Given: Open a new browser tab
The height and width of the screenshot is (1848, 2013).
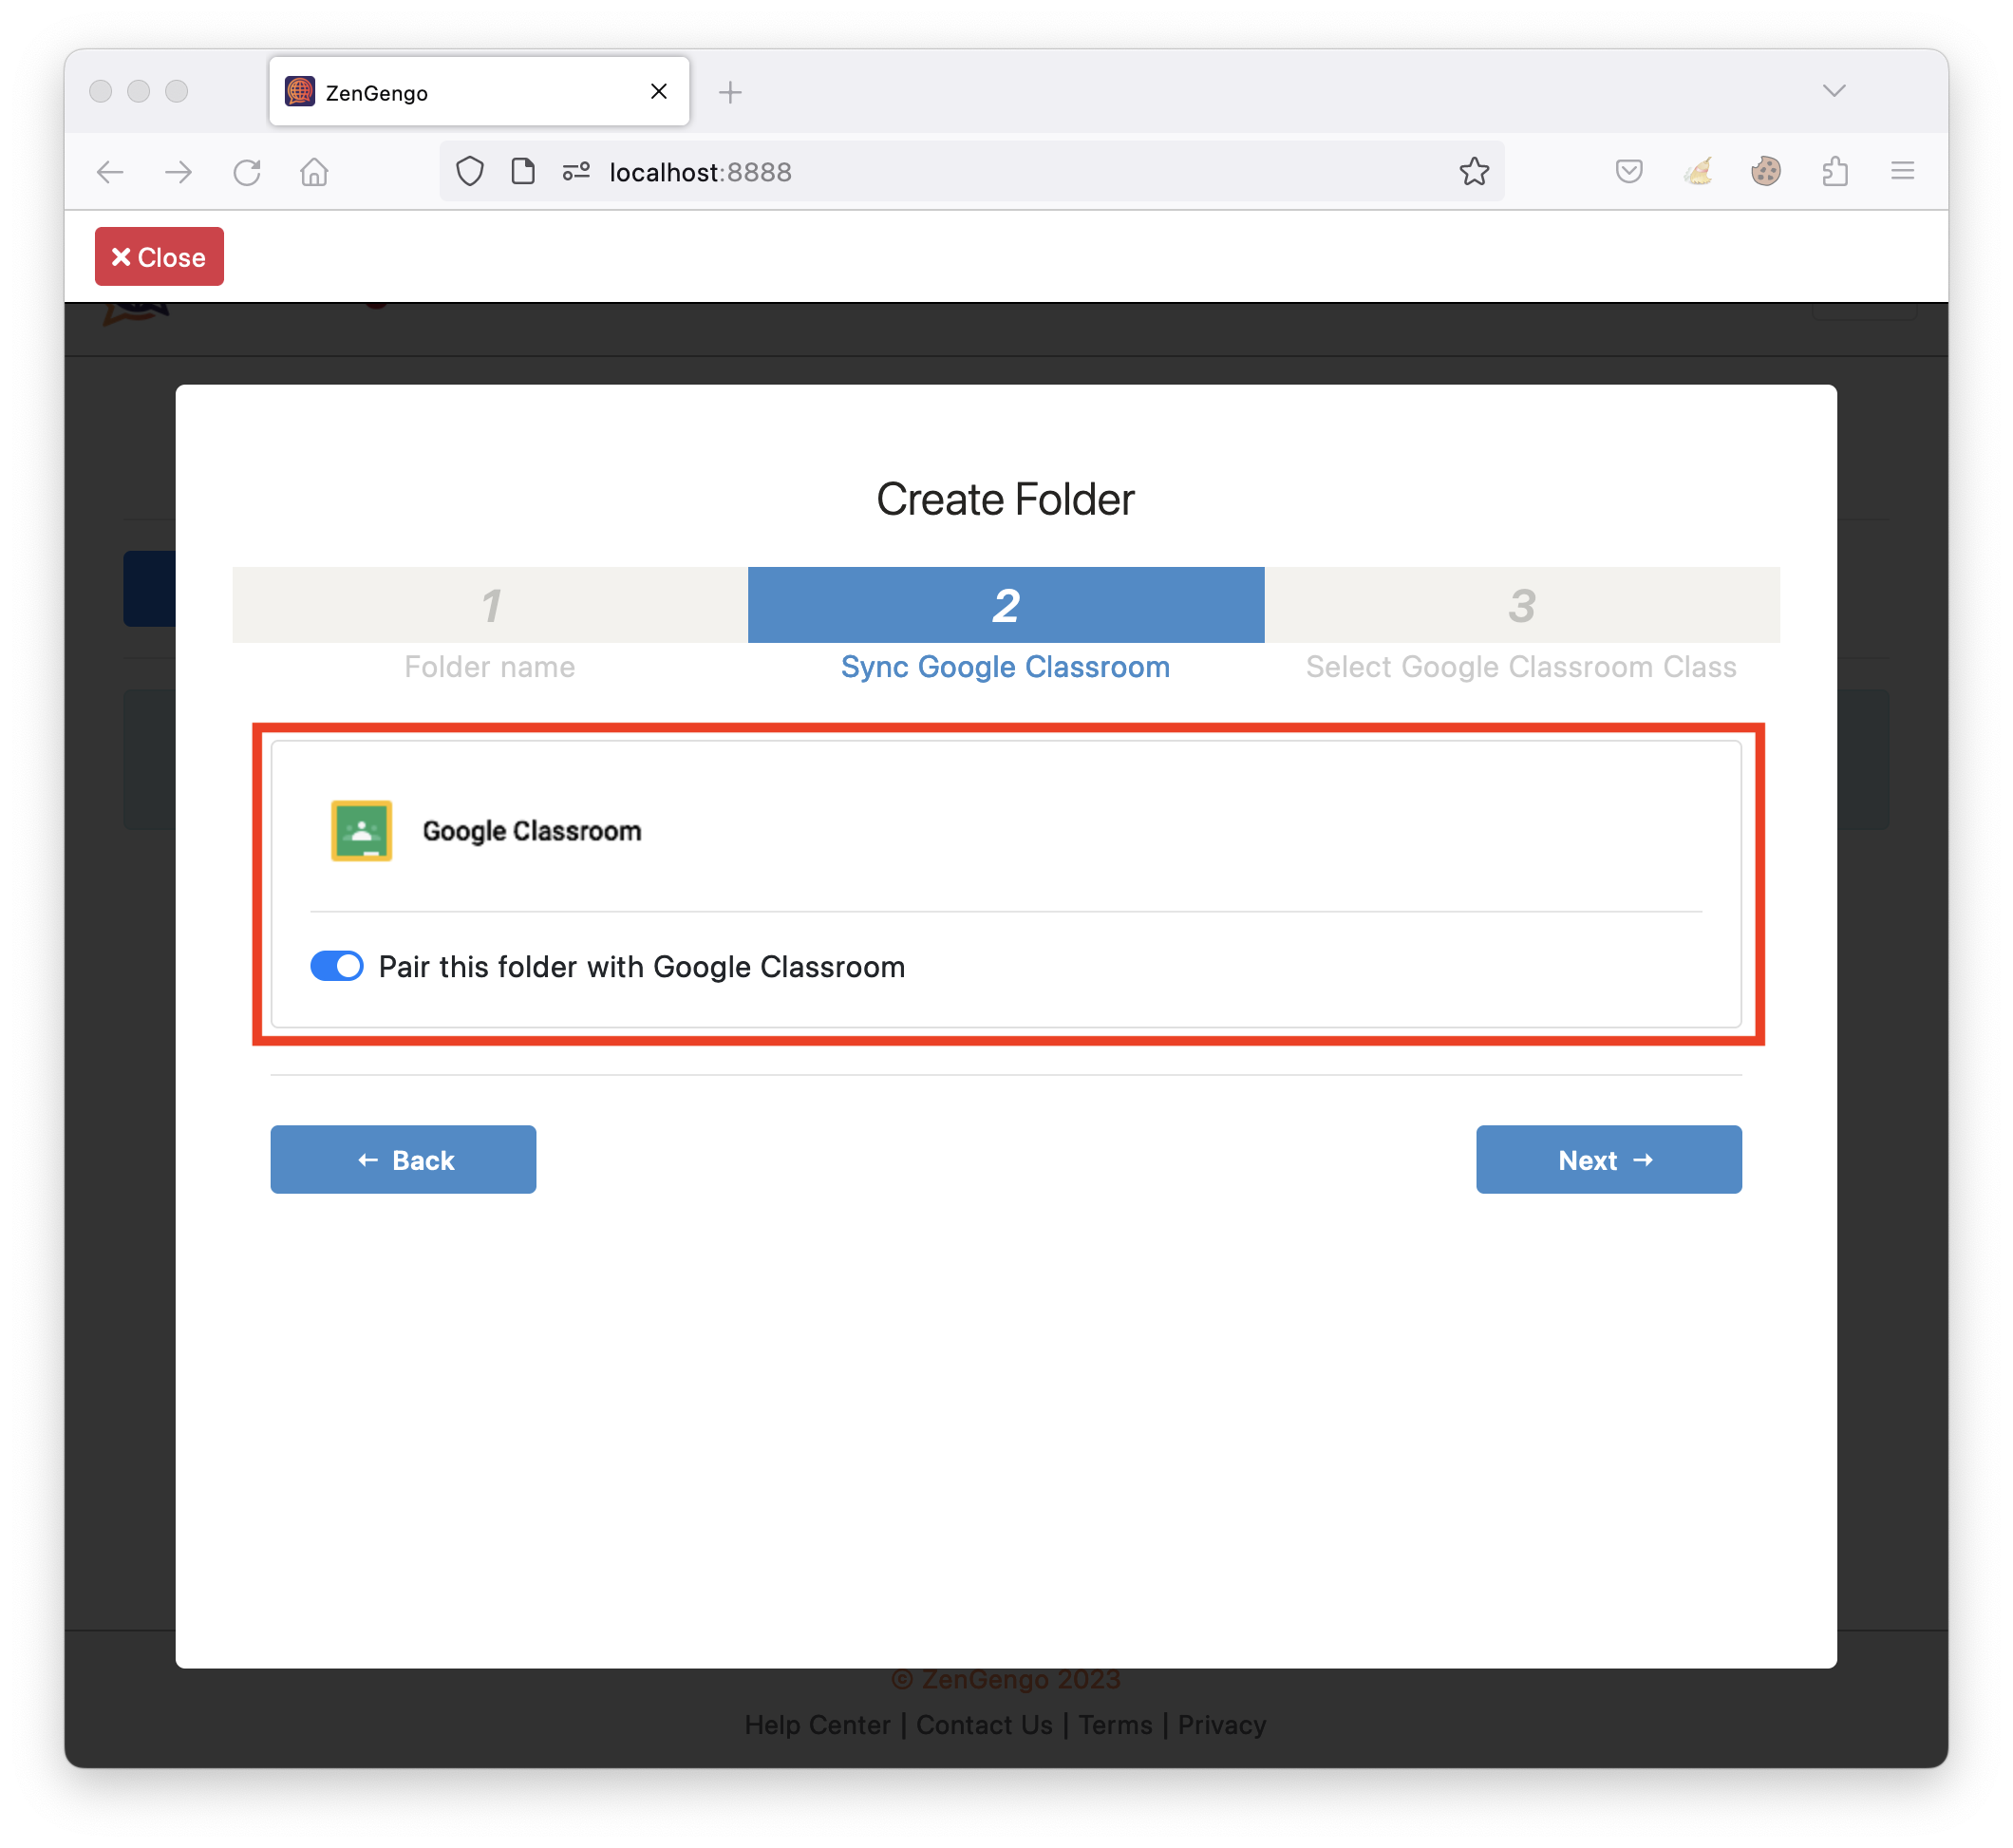Looking at the screenshot, I should click(x=730, y=92).
